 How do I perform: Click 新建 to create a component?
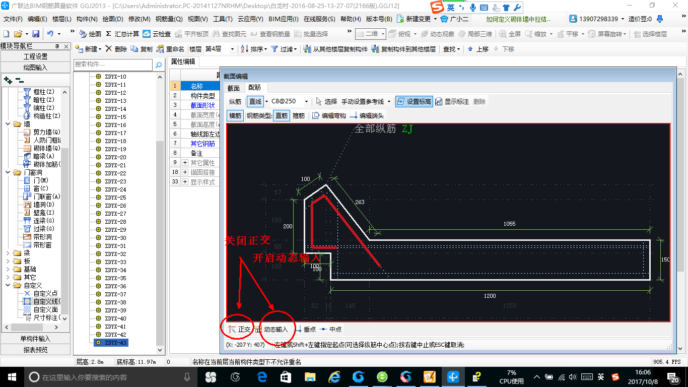88,49
